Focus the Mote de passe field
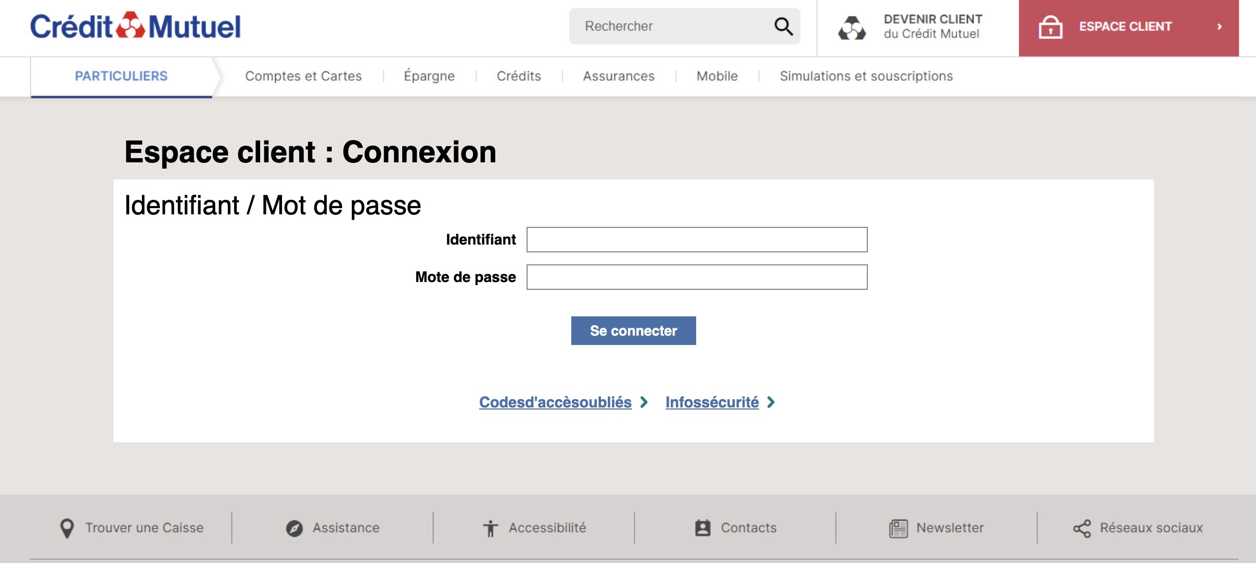Screen dimensions: 1256x563 697,277
